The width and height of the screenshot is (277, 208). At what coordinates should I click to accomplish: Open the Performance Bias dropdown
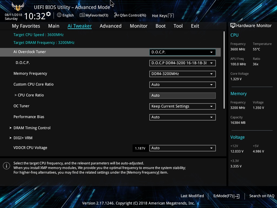click(x=183, y=117)
